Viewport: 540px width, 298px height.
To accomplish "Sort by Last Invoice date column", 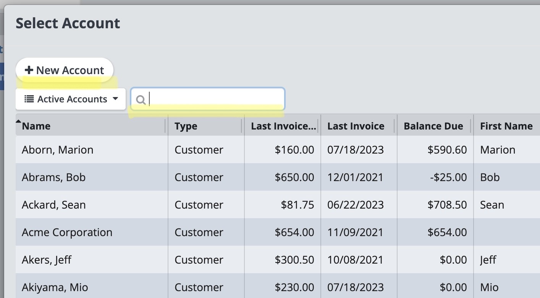I will click(356, 126).
